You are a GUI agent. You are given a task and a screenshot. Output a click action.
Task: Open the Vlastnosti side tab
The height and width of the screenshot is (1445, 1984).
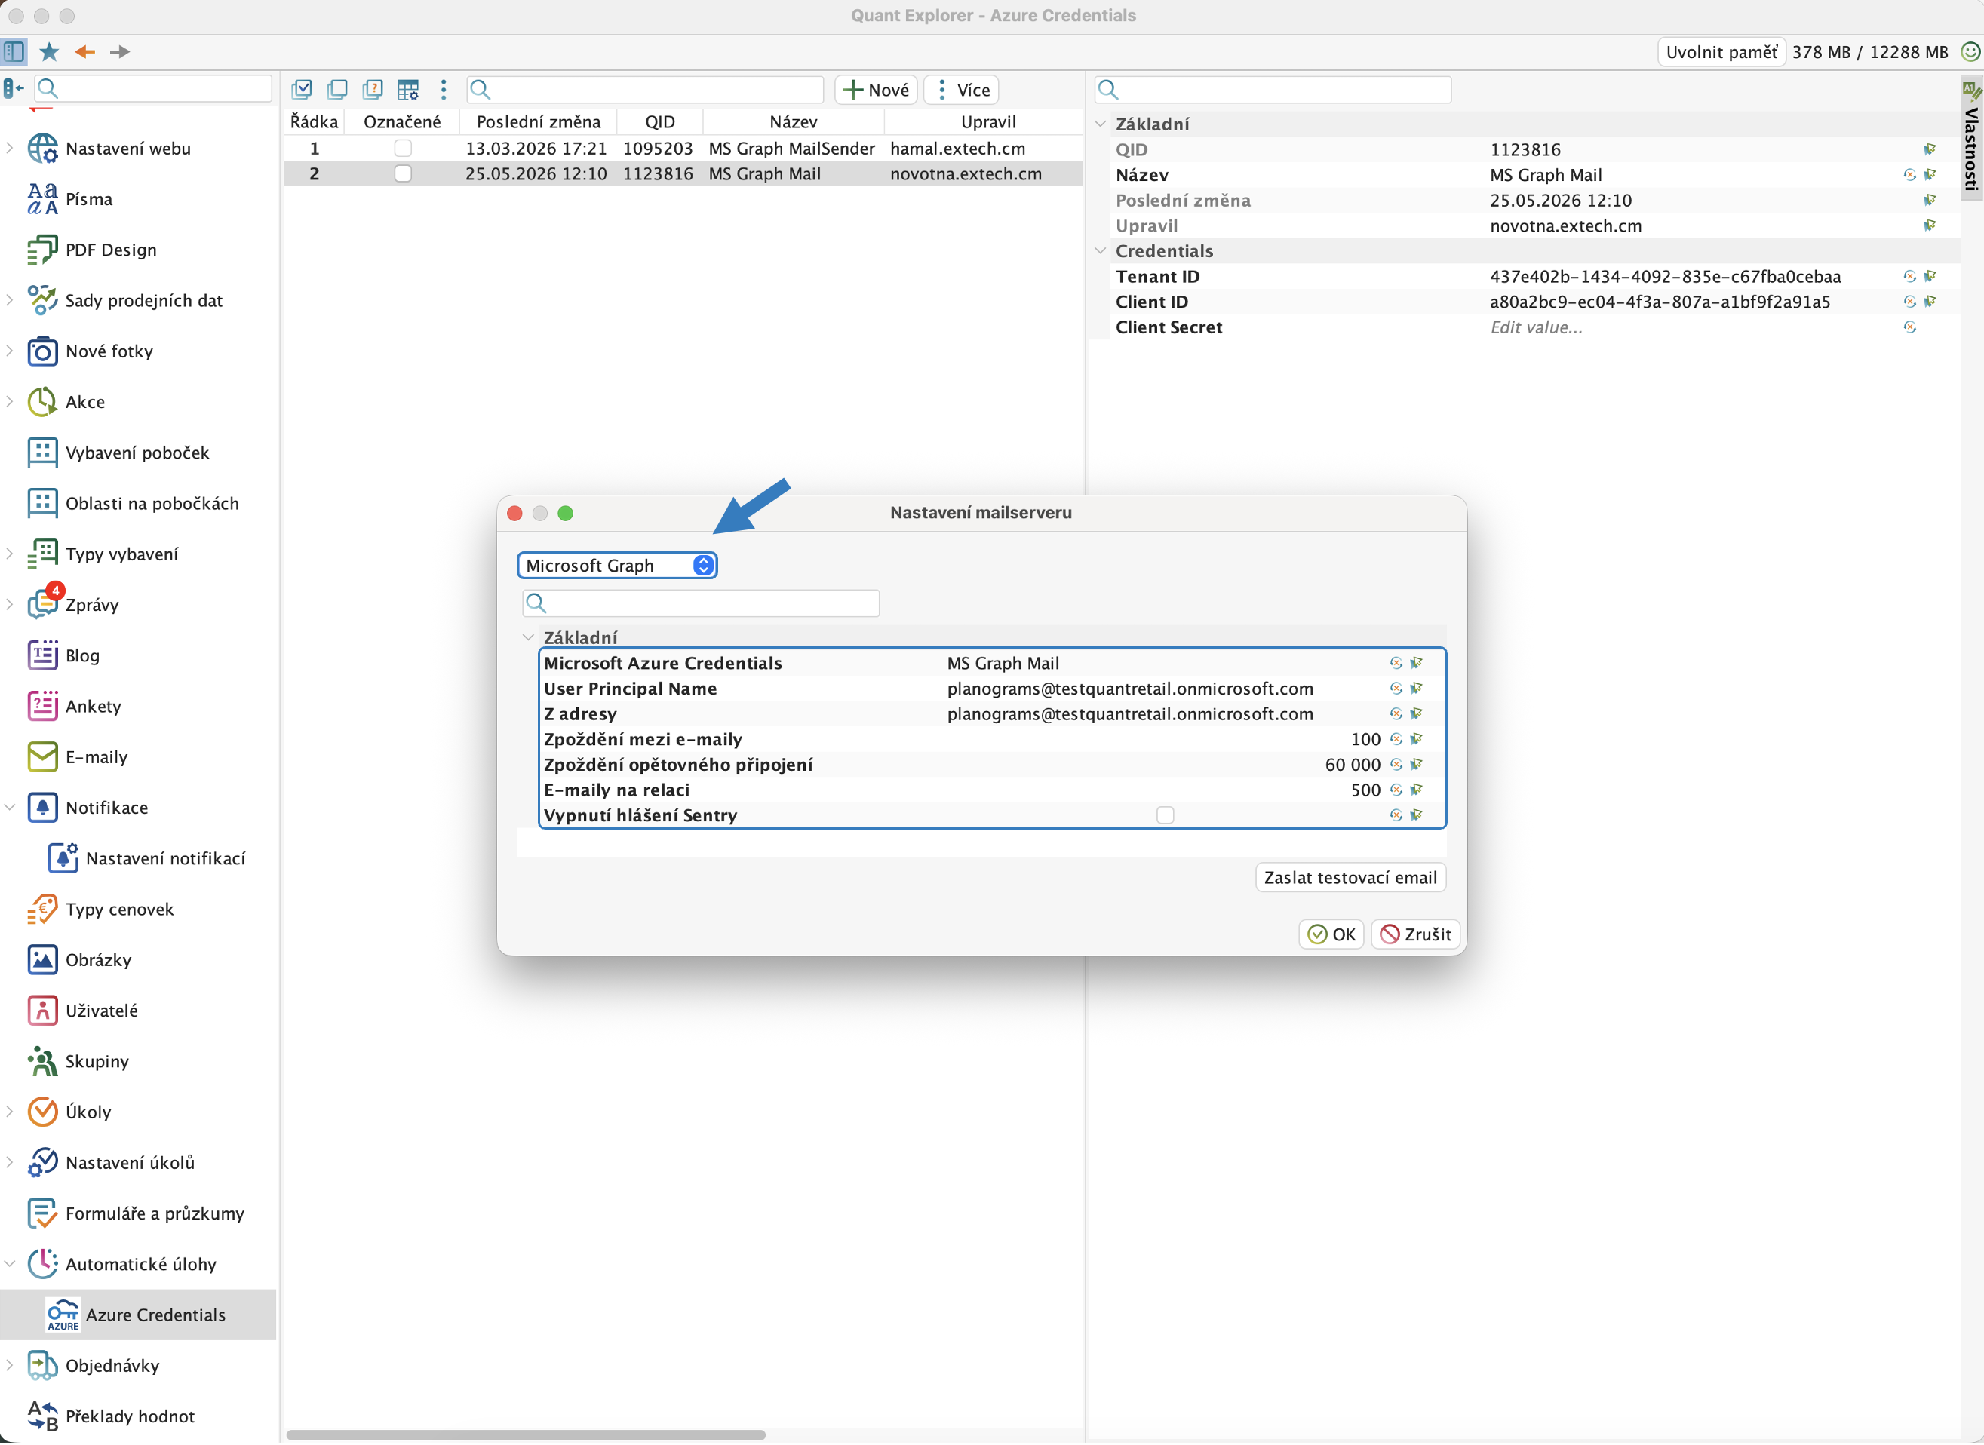coord(1972,138)
